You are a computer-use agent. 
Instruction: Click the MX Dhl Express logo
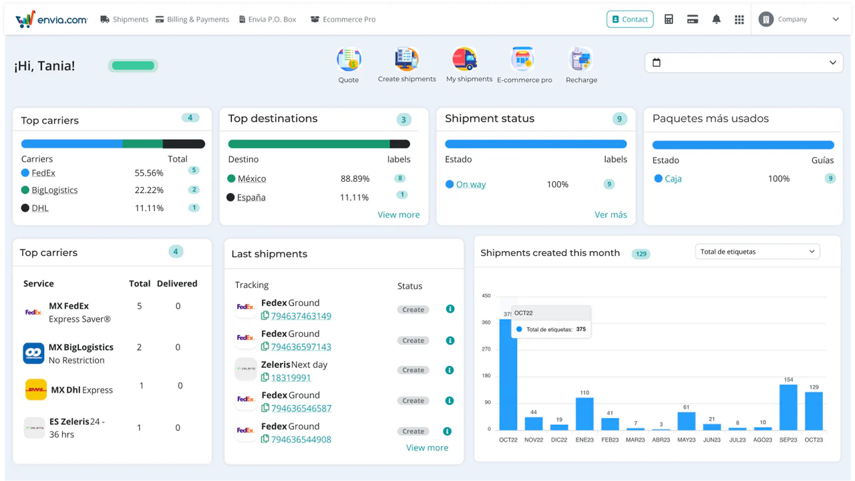click(36, 389)
